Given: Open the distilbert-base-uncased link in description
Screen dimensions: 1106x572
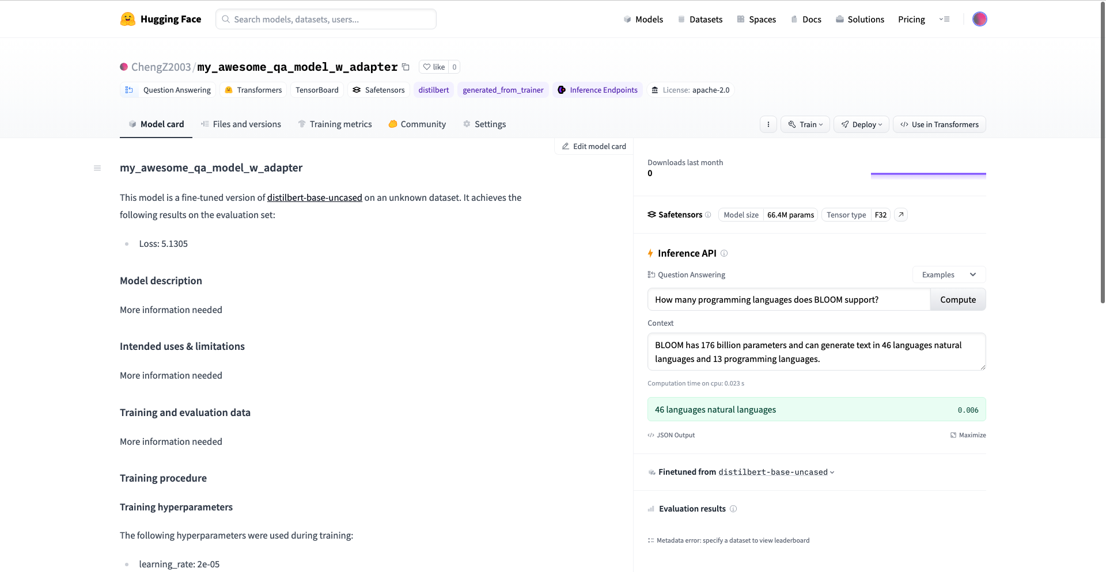Looking at the screenshot, I should point(315,197).
